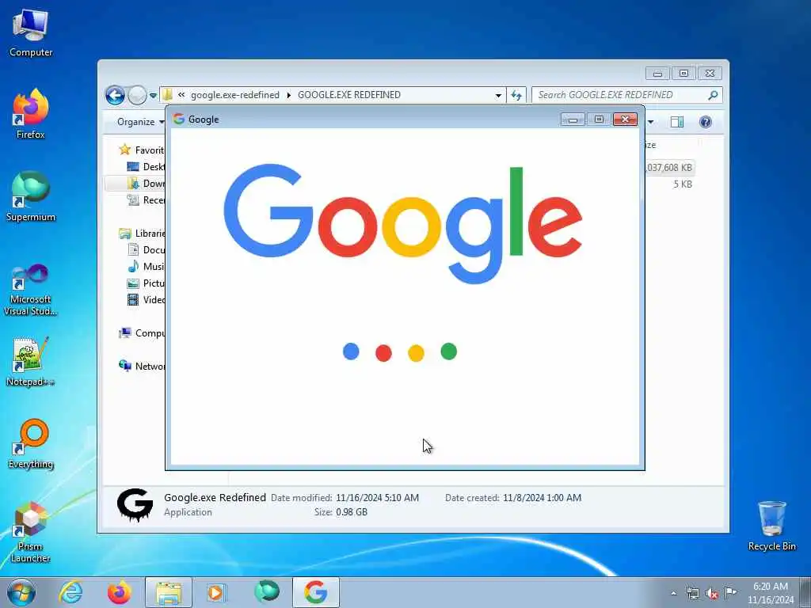Image resolution: width=811 pixels, height=608 pixels.
Task: Open dropdown arrow after google.exe-redefined breadcrumb
Action: point(288,95)
